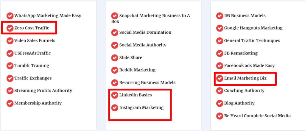Click the check icon next to Blog Authority
The width and height of the screenshot is (305, 131).
click(x=220, y=103)
